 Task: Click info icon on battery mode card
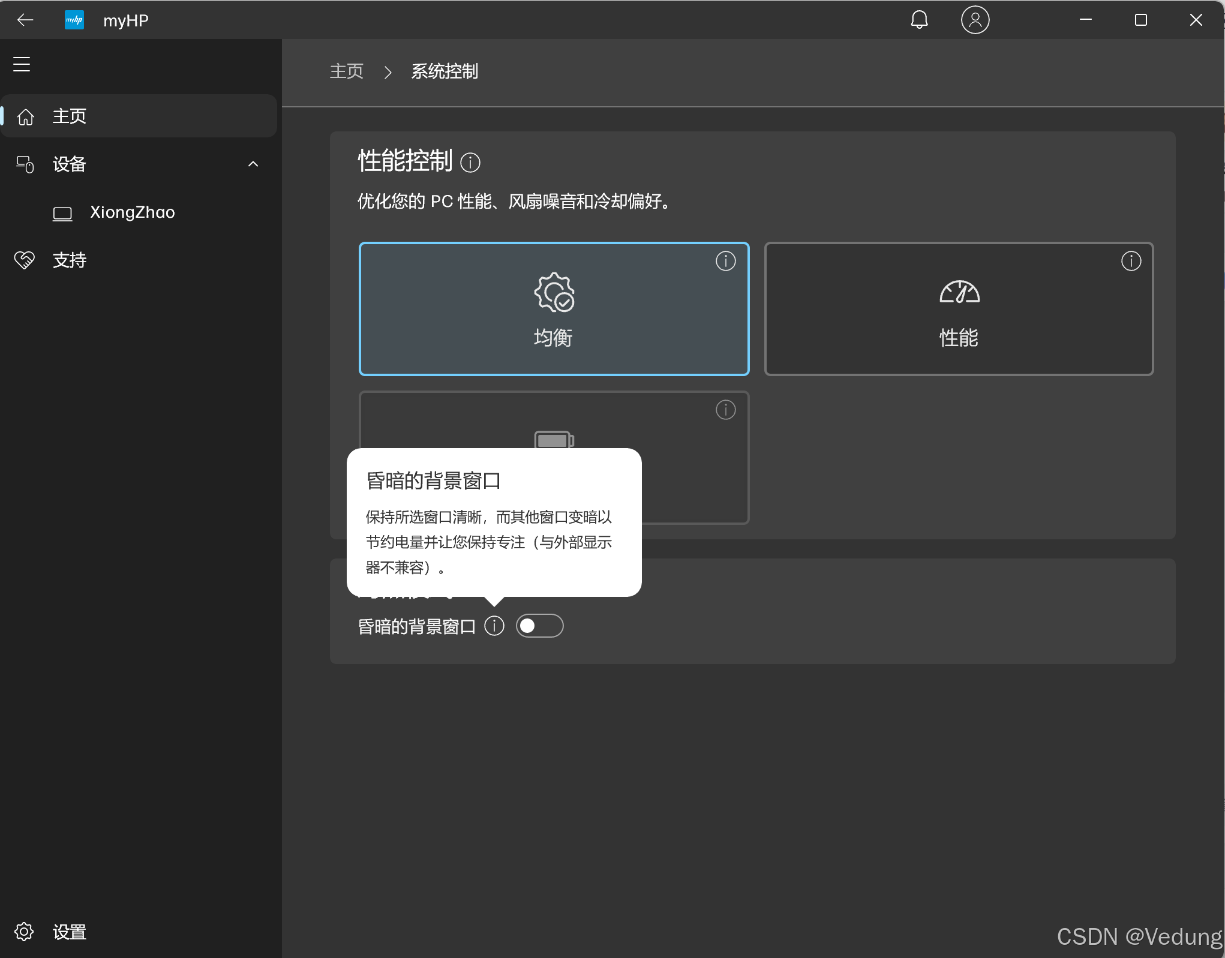point(725,410)
